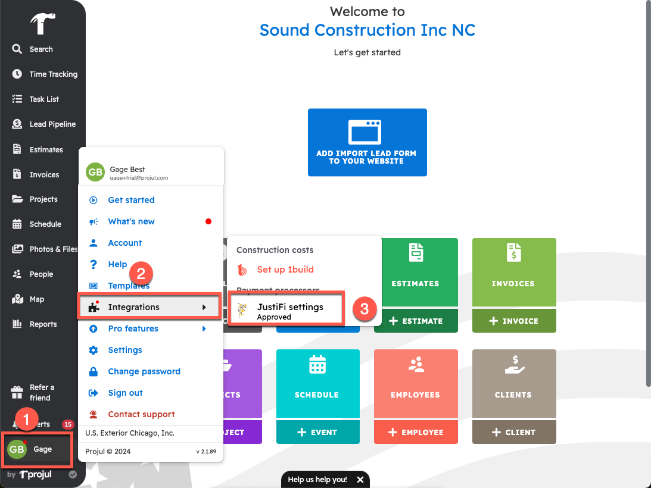The height and width of the screenshot is (488, 651).
Task: Choose Set up 1build option
Action: point(285,270)
